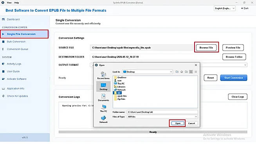
Task: Select Desktop in the places bar
Action: [103, 86]
